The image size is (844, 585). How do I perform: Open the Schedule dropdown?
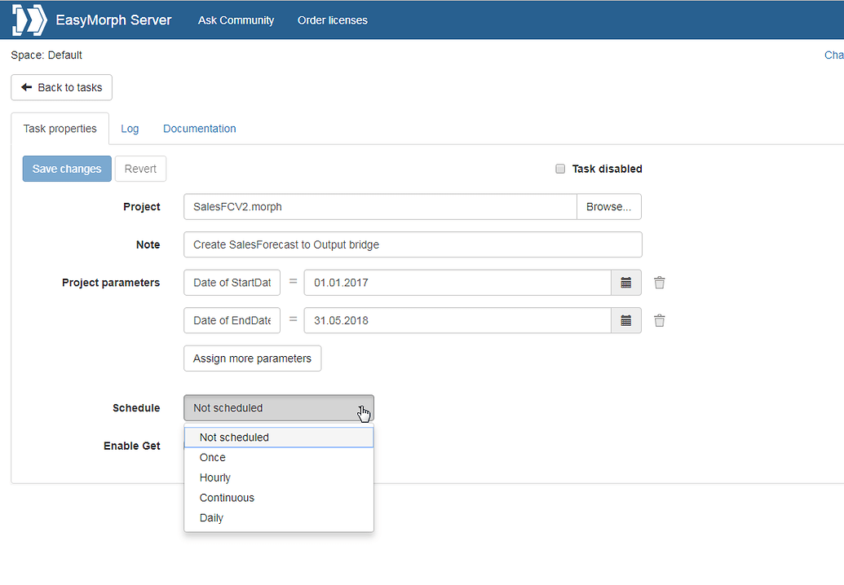[278, 407]
